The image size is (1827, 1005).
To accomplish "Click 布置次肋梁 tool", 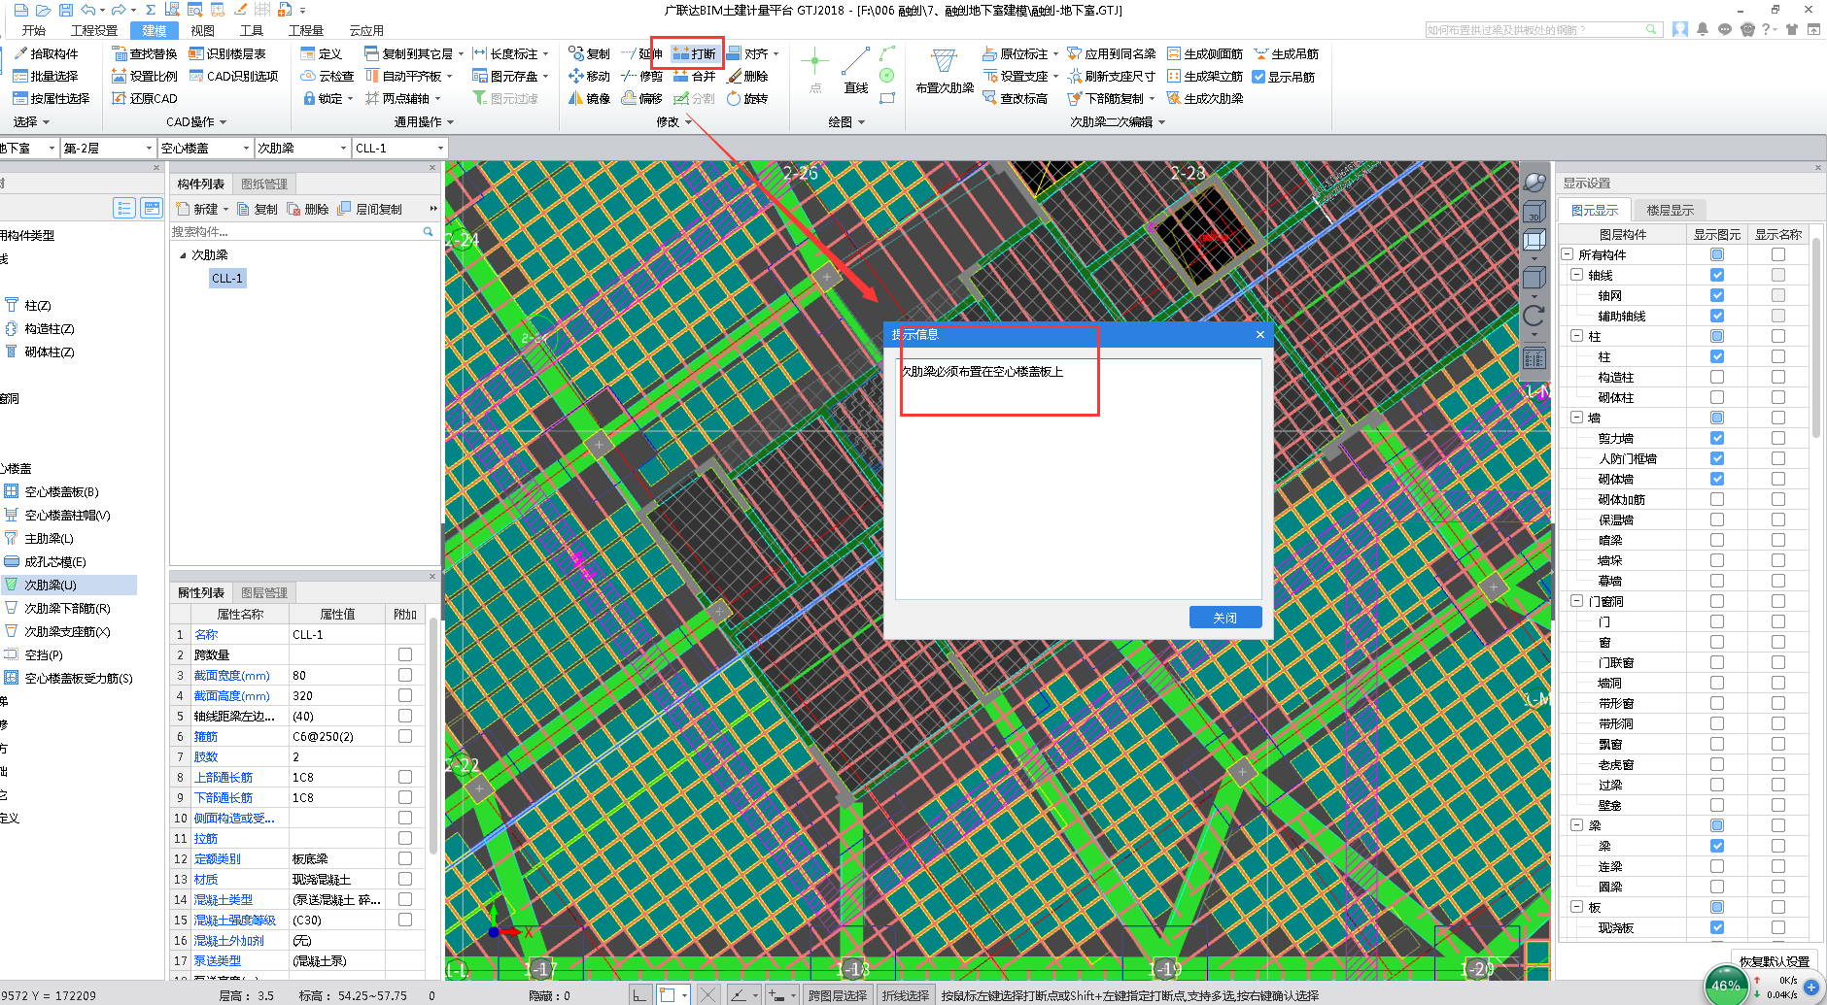I will 945,71.
